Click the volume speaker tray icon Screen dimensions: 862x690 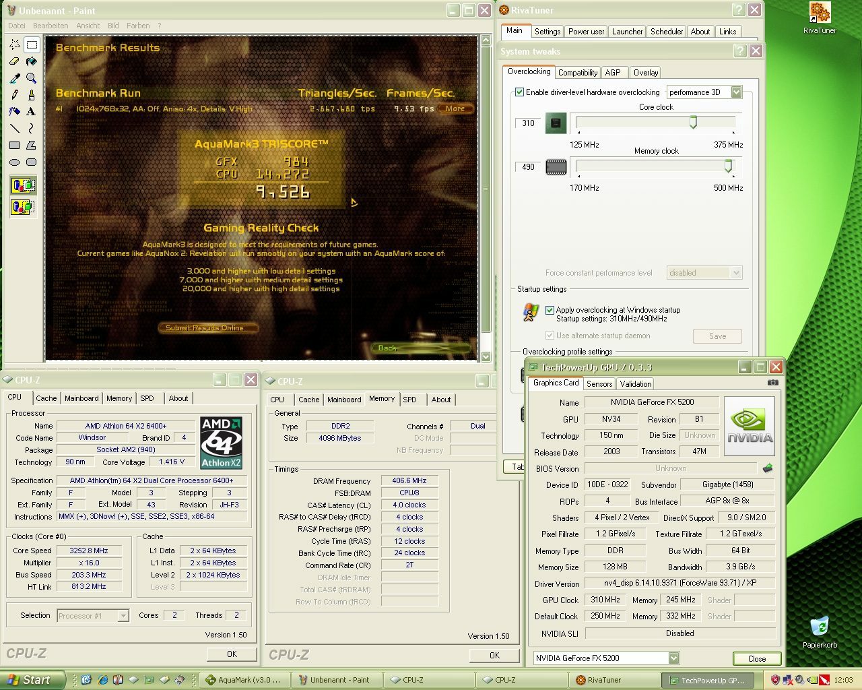[x=799, y=680]
